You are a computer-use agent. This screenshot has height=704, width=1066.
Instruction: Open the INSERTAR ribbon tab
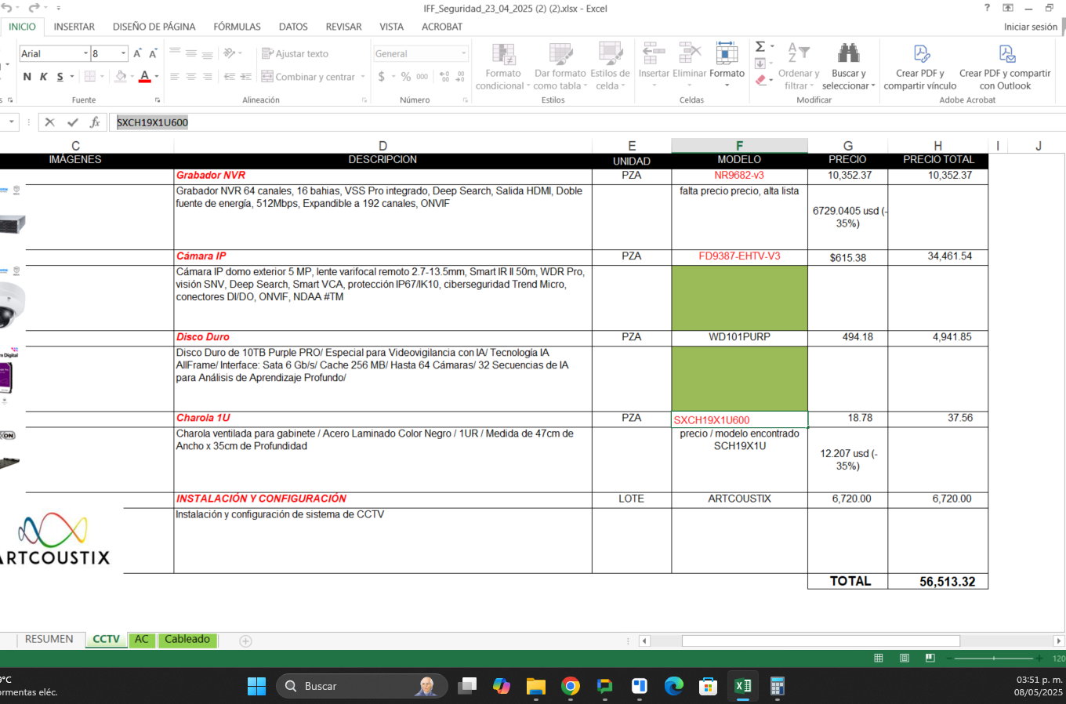click(x=74, y=27)
